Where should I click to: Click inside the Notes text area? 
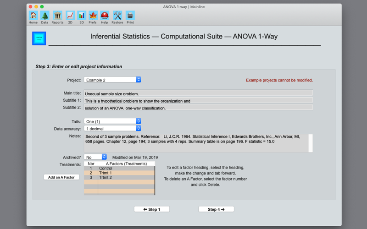point(196,143)
